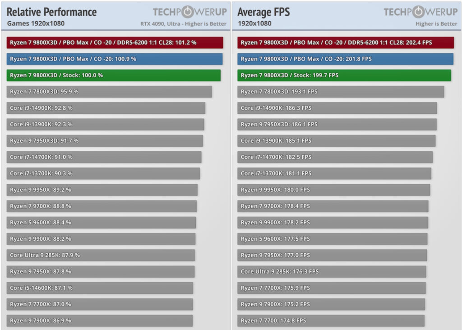
Task: Click the Core i5-14600K 87.1 % bar
Action: pyautogui.click(x=100, y=288)
